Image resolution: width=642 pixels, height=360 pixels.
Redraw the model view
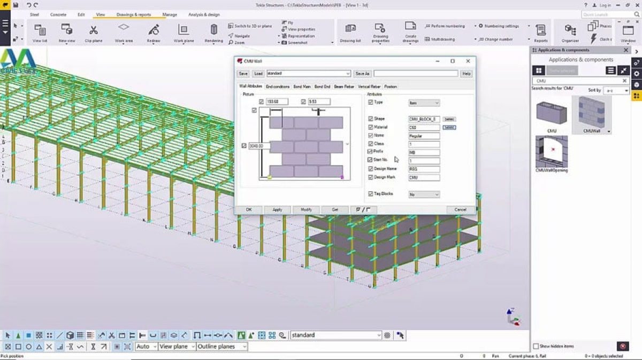154,33
